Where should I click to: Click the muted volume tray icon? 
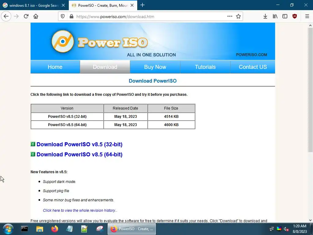286,229
